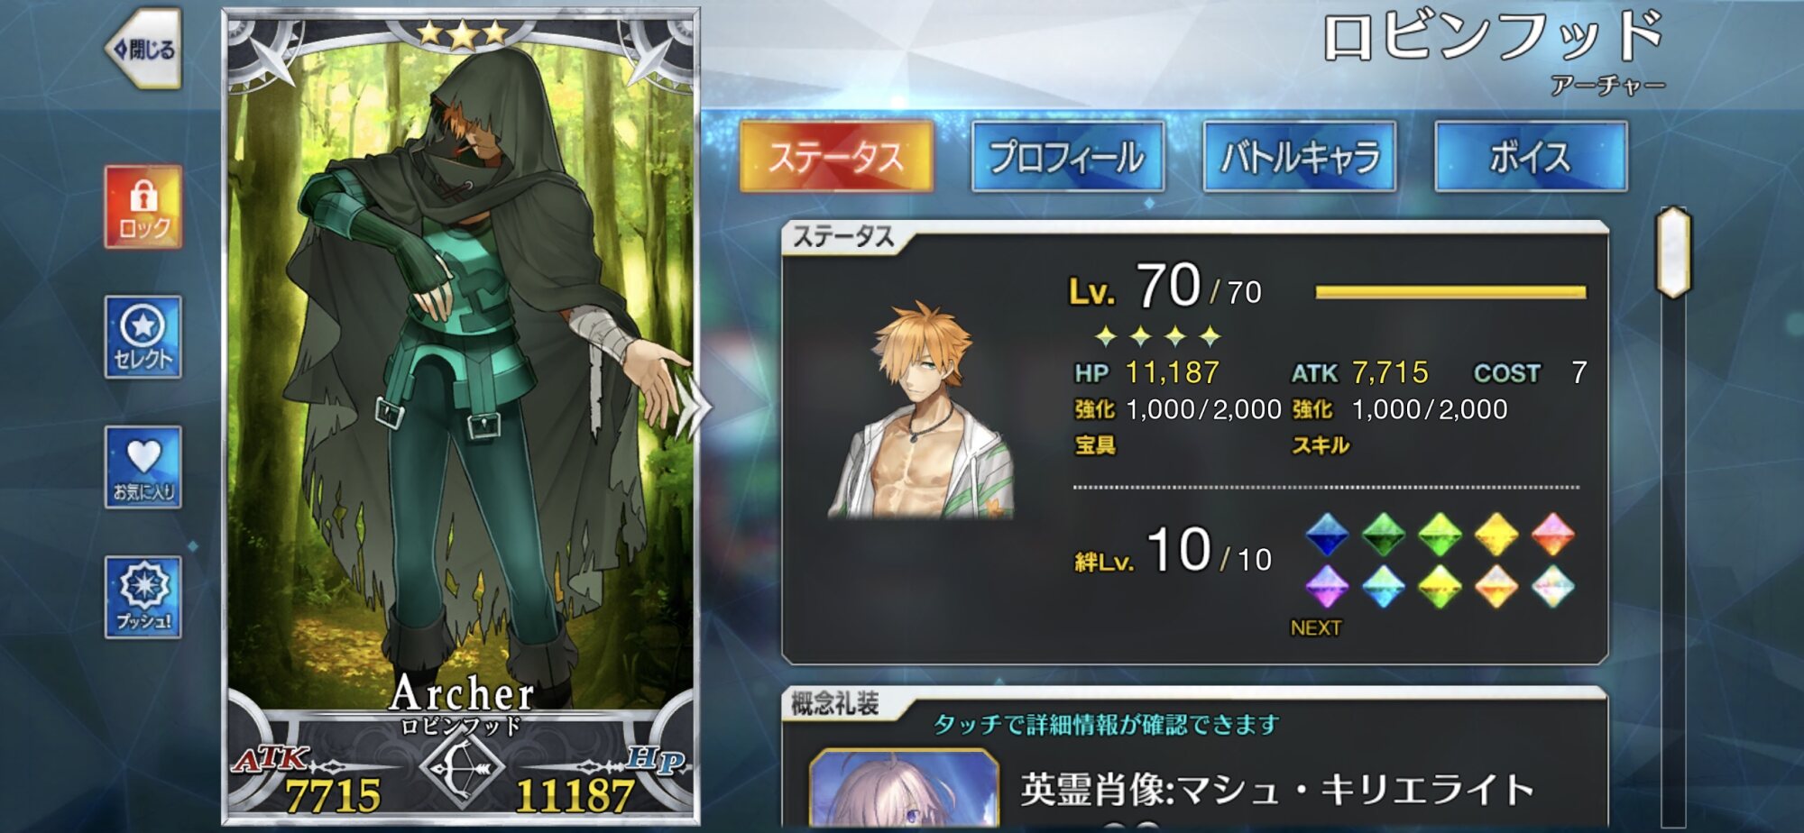This screenshot has width=1804, height=833.
Task: Toggle the お気に入り favorite heart button
Action: click(x=143, y=467)
